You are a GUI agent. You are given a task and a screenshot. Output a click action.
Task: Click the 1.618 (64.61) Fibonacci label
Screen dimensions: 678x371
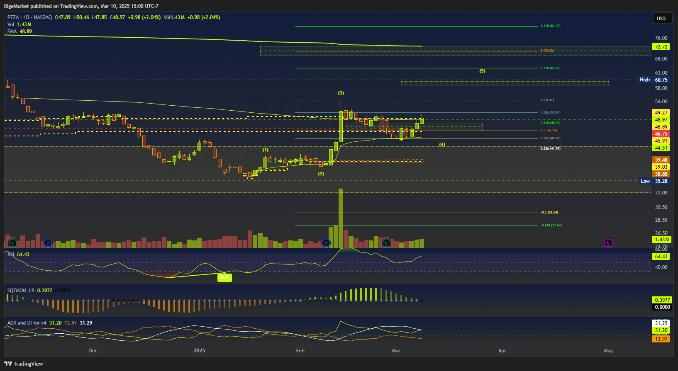point(550,68)
